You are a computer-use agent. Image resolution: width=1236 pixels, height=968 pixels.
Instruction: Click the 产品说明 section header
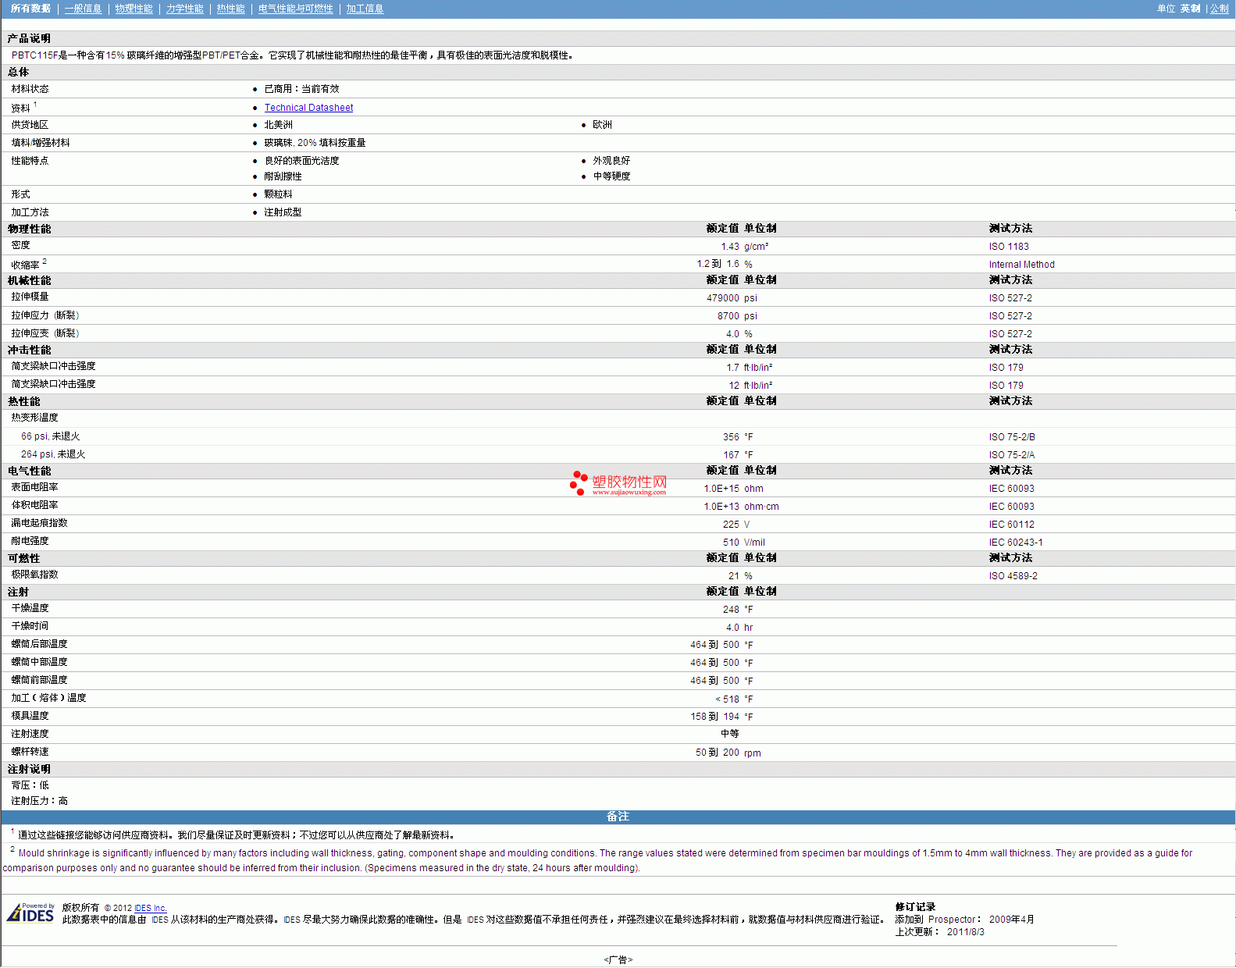(x=30, y=38)
